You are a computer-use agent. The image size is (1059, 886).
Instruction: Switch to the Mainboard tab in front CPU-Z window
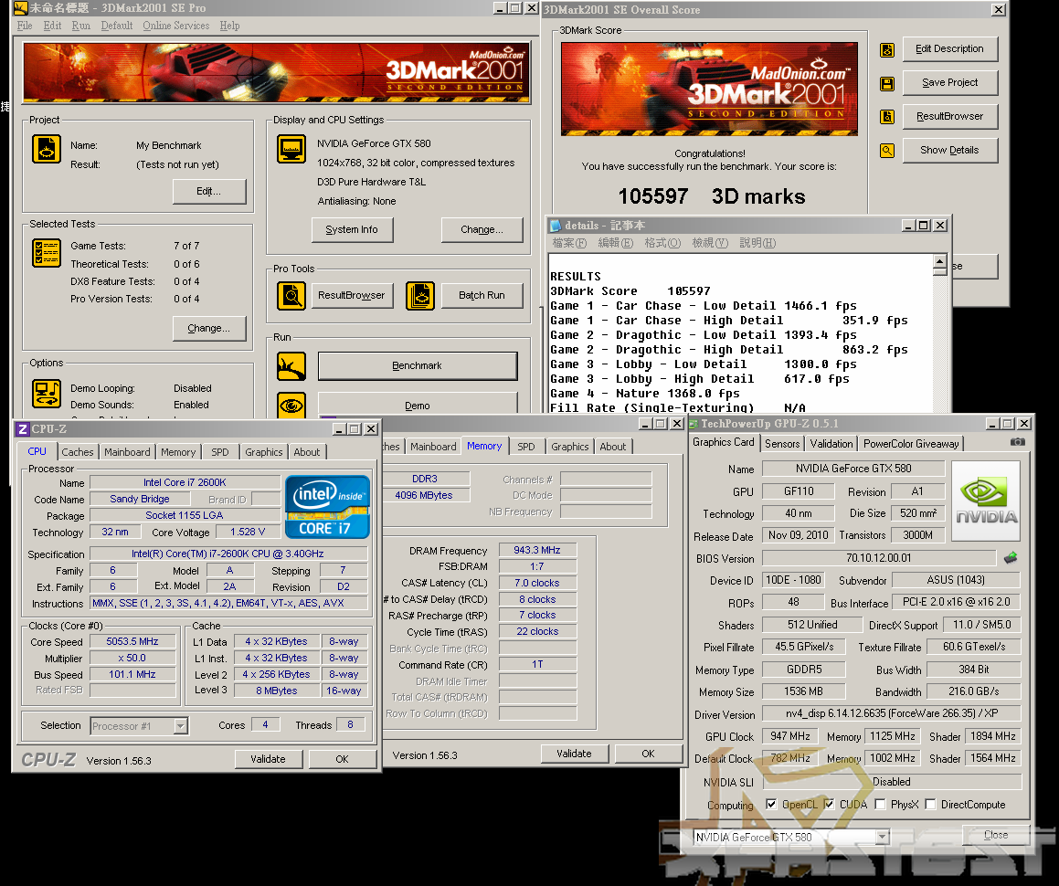[x=127, y=452]
